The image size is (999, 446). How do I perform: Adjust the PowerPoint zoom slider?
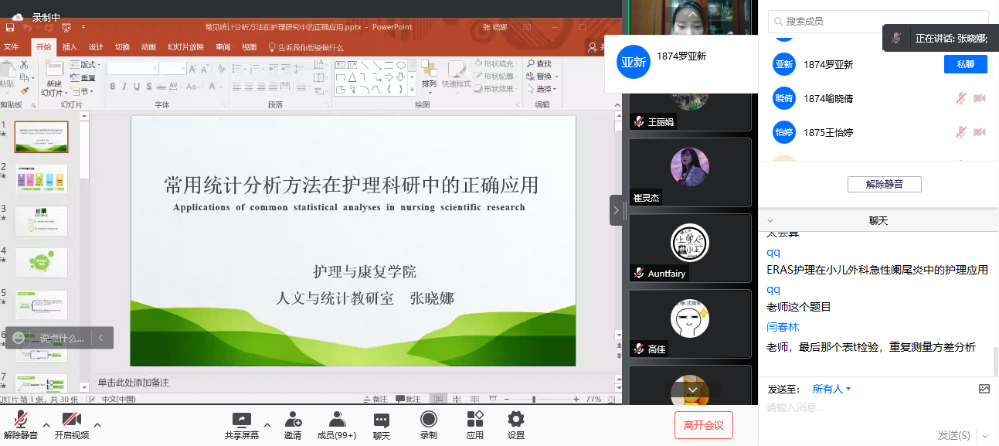(534, 399)
